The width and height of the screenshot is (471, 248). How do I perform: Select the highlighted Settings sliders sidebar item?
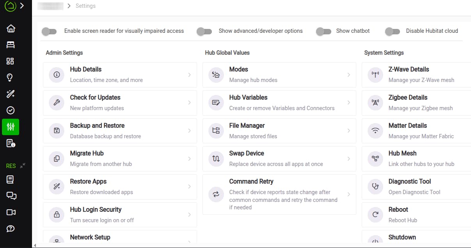point(11,127)
